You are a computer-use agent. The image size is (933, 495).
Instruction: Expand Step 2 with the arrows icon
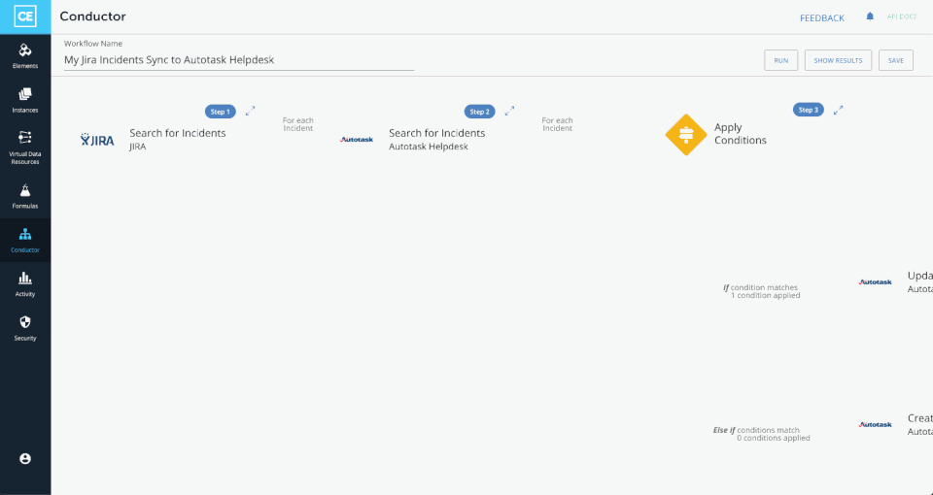(510, 111)
